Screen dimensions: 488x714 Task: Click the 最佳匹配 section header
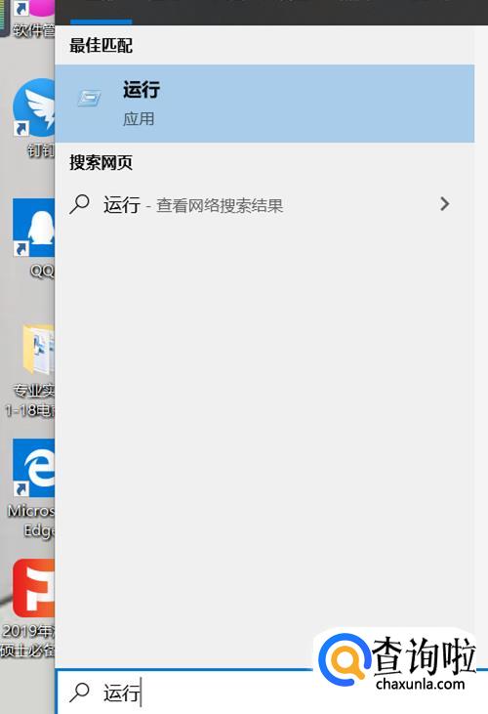pyautogui.click(x=101, y=46)
